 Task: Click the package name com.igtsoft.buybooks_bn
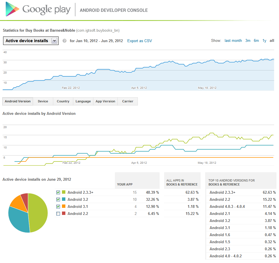coord(98,31)
